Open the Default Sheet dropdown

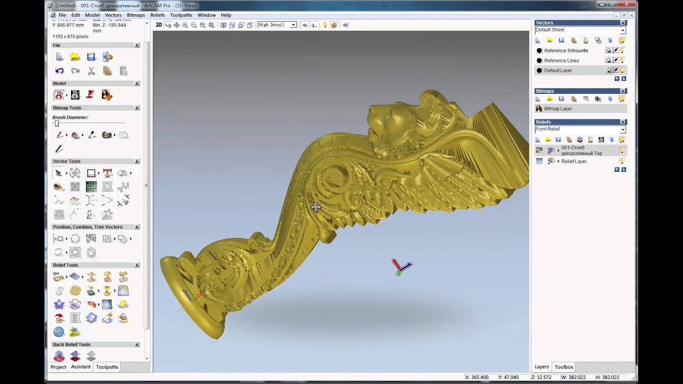(x=622, y=30)
